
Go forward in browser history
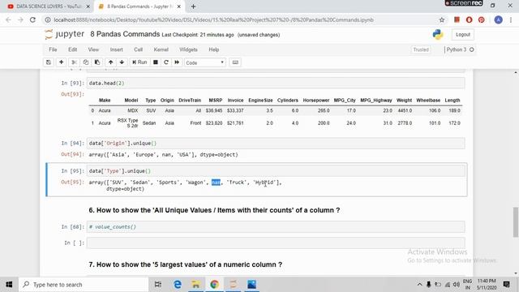click(x=20, y=19)
